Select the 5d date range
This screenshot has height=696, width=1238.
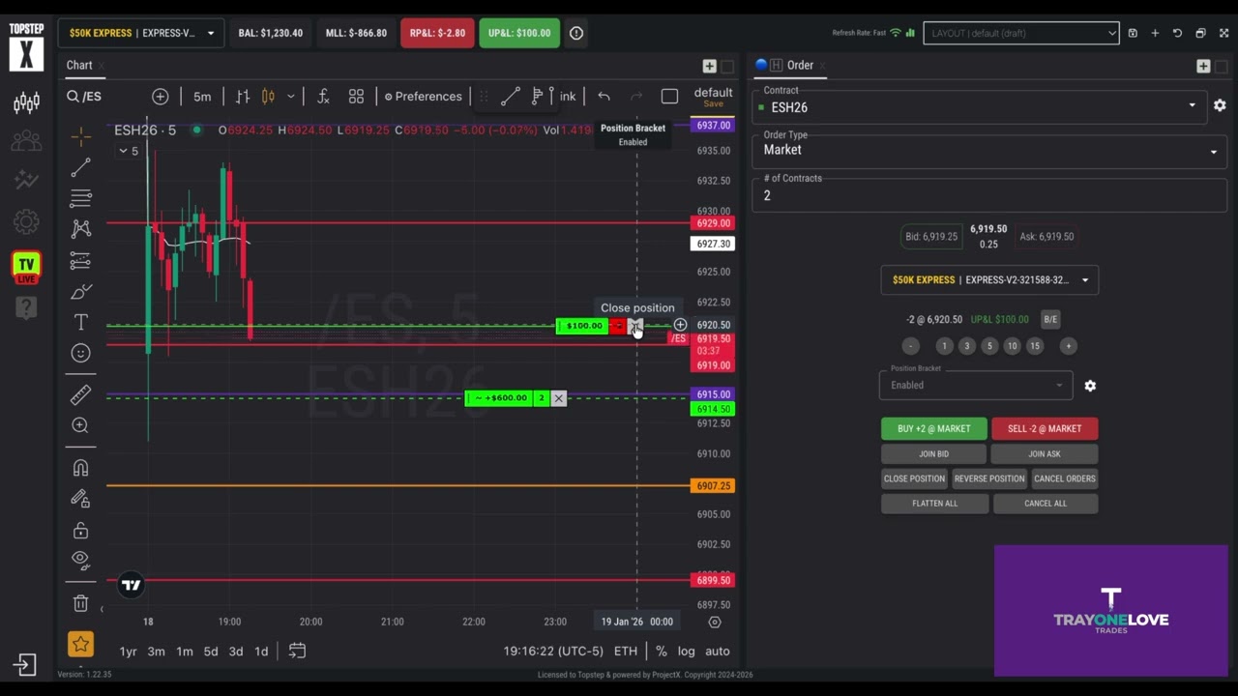pos(211,652)
